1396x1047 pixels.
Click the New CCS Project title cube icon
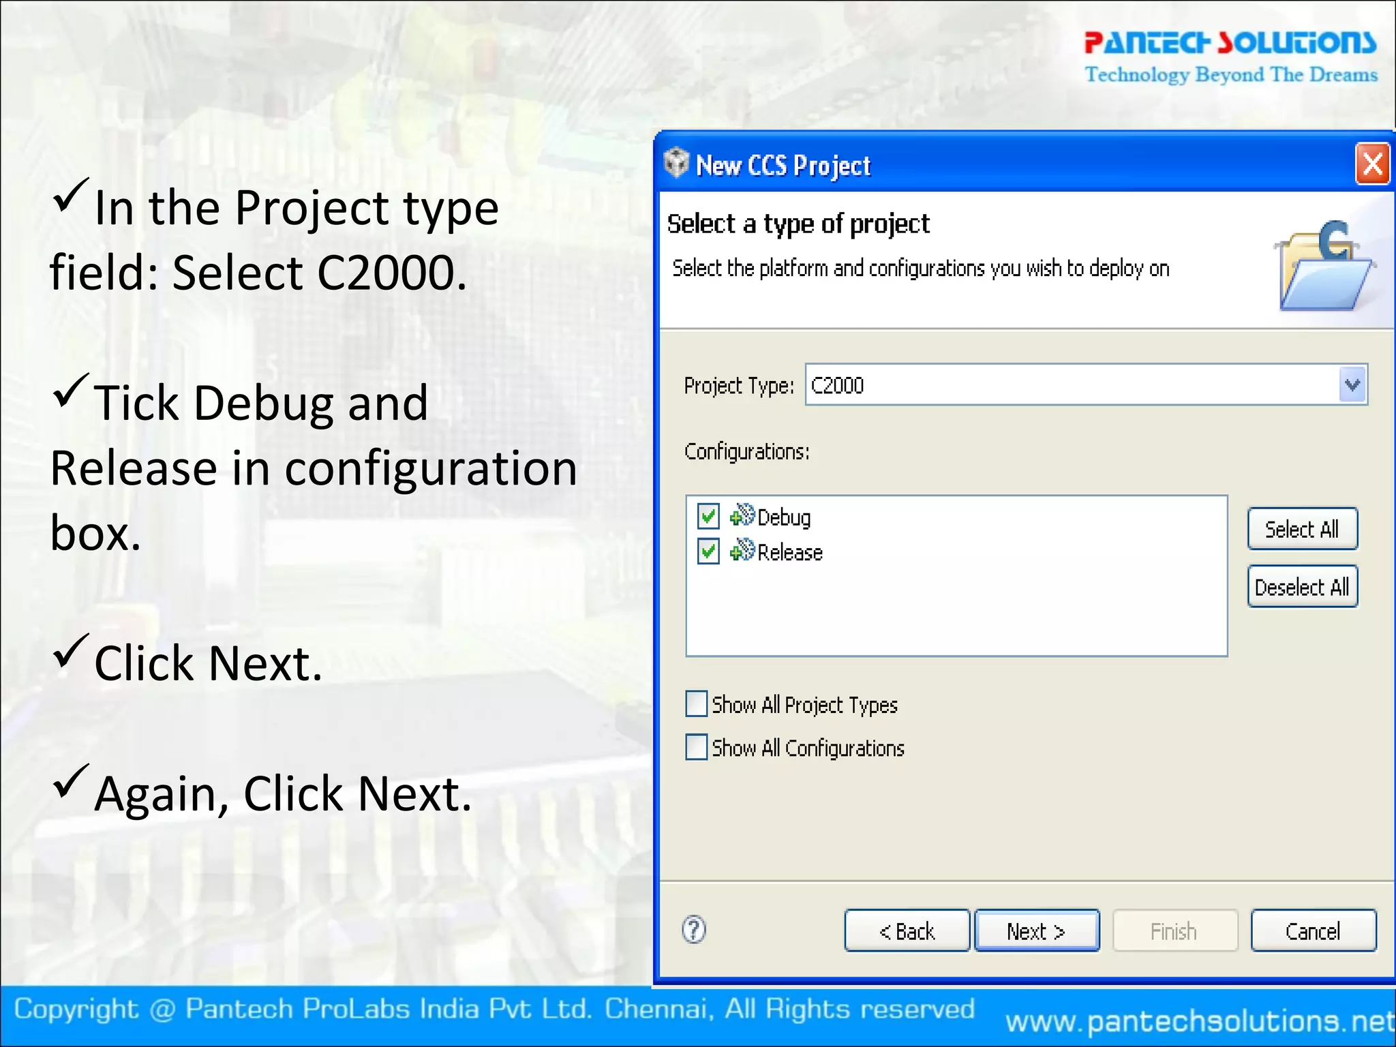(x=676, y=163)
